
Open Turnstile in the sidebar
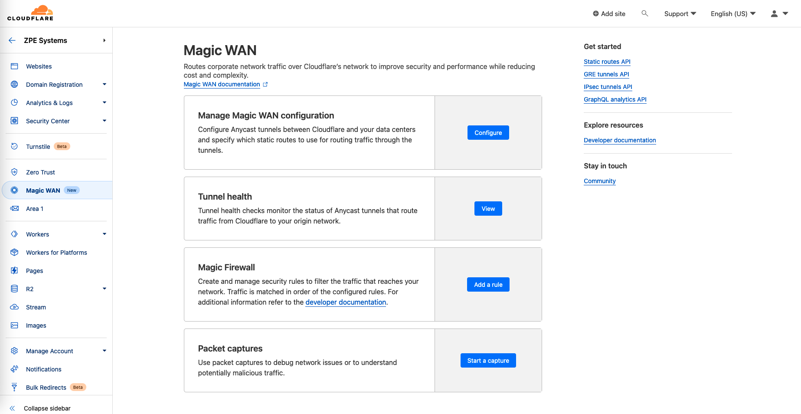pos(38,147)
